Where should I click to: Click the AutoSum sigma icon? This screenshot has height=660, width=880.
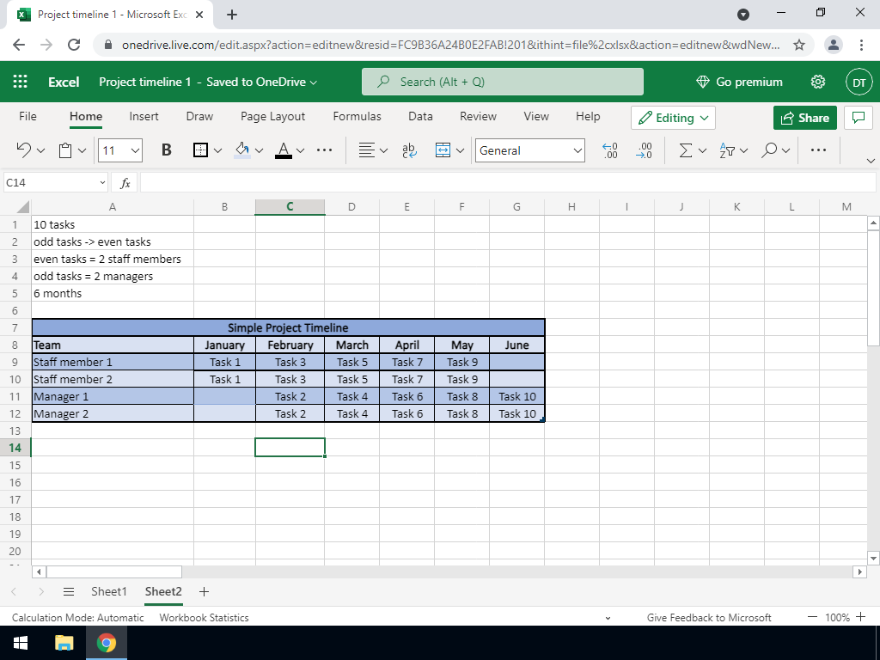(685, 150)
